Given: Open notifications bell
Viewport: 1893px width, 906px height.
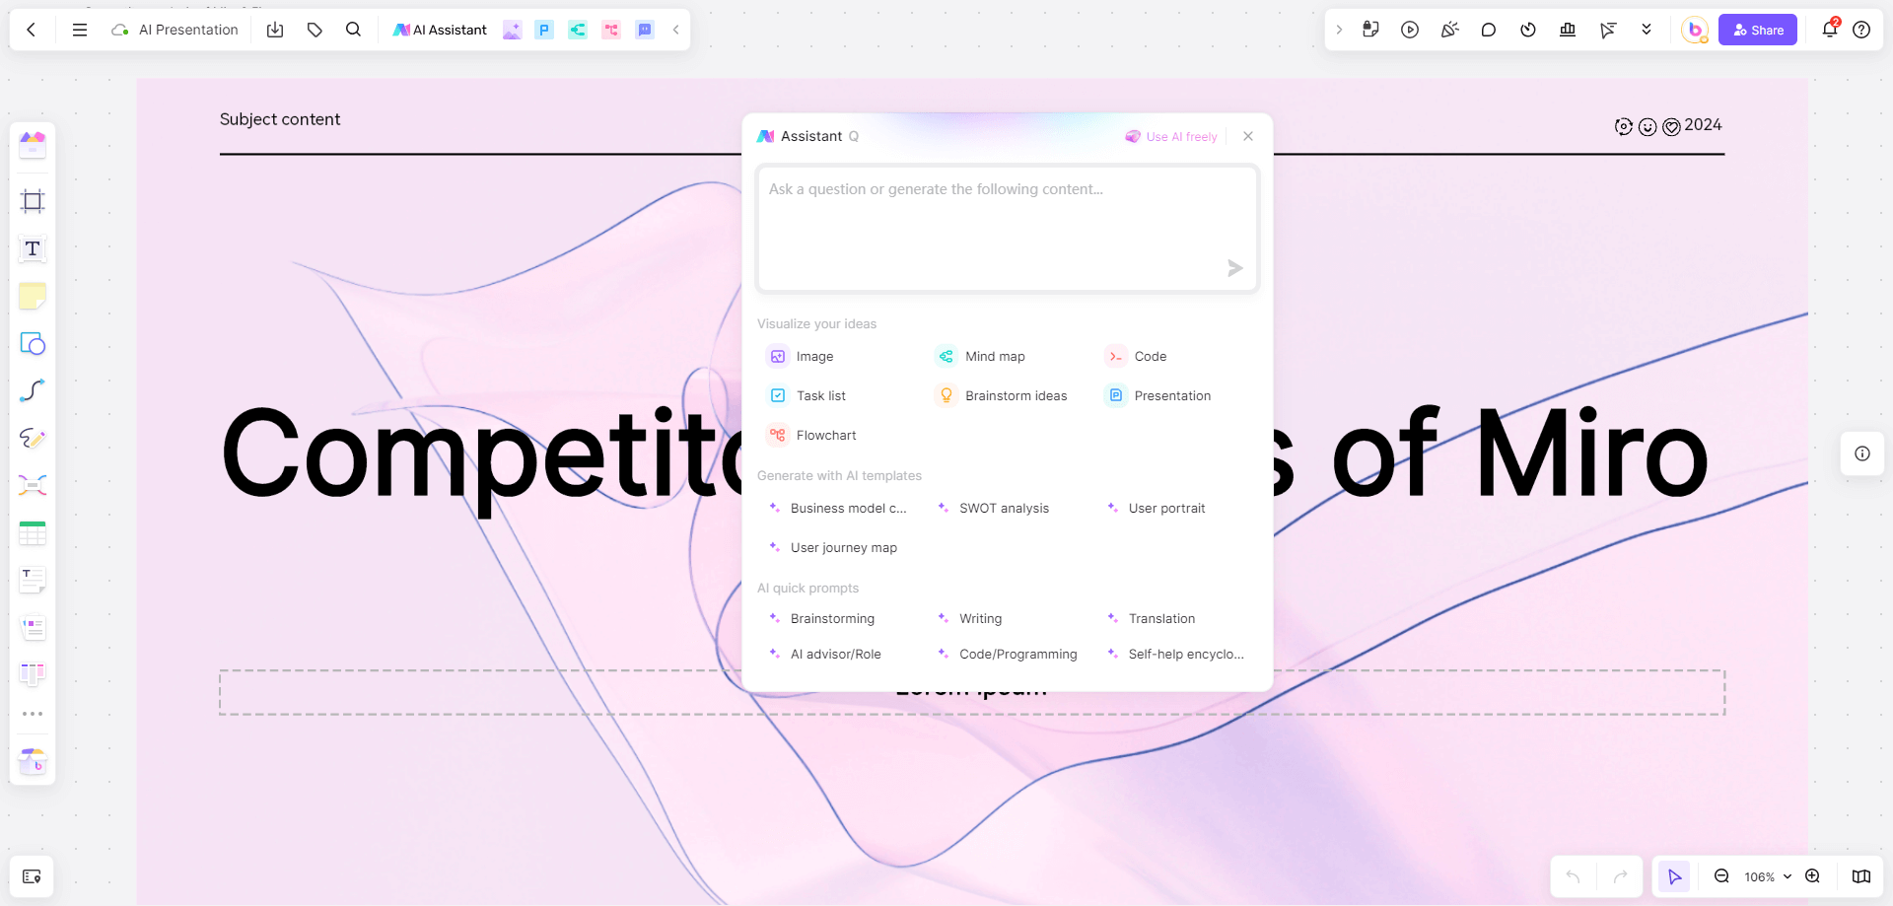Looking at the screenshot, I should tap(1830, 30).
